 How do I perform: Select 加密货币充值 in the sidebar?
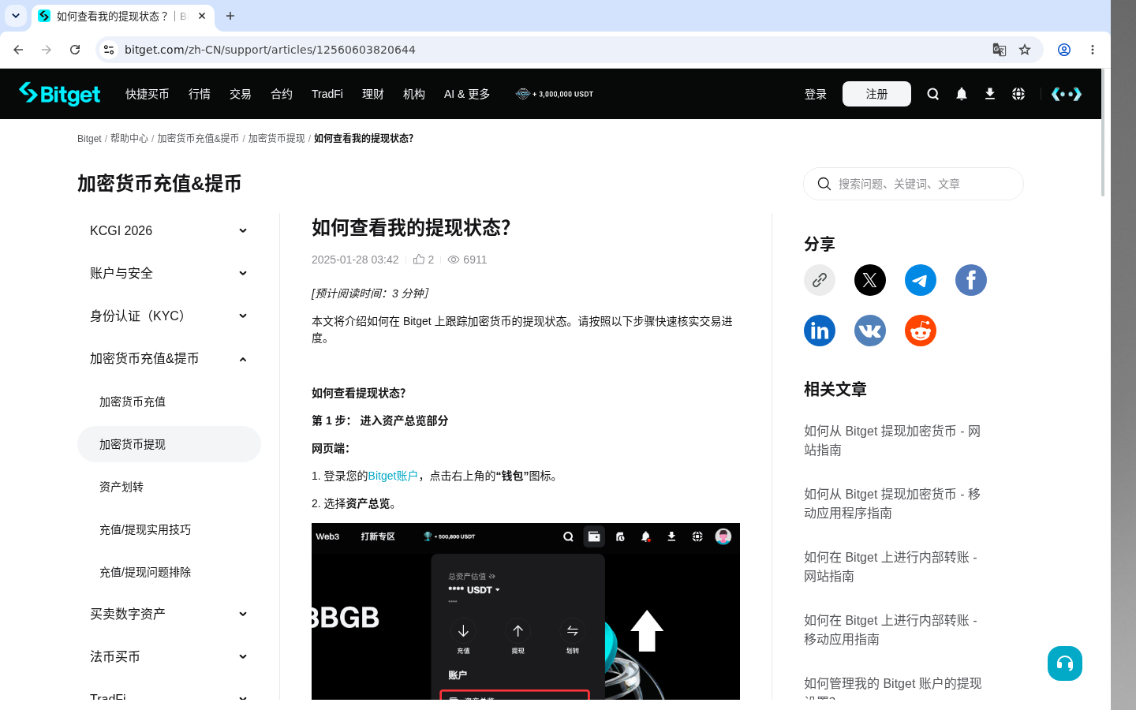(169, 402)
